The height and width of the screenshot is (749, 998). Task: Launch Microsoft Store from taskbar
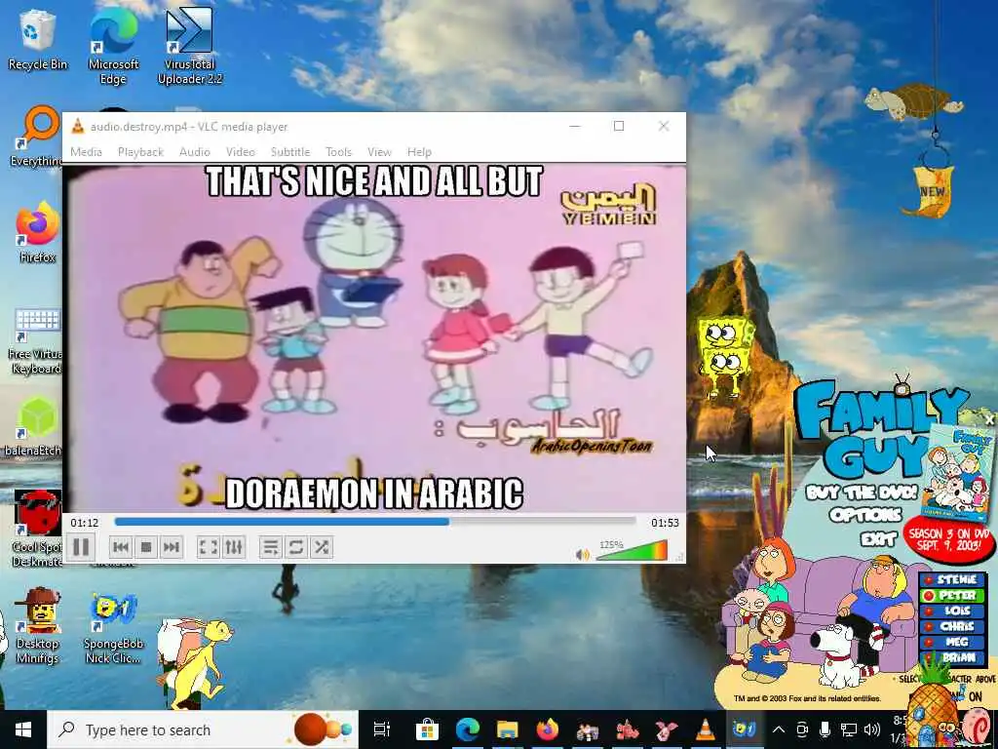(427, 729)
